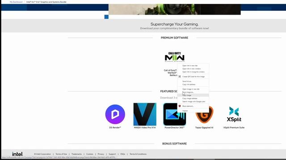The height and width of the screenshot is (160, 286).
Task: Click QR code icon in context menu
Action: pyautogui.click(x=180, y=76)
